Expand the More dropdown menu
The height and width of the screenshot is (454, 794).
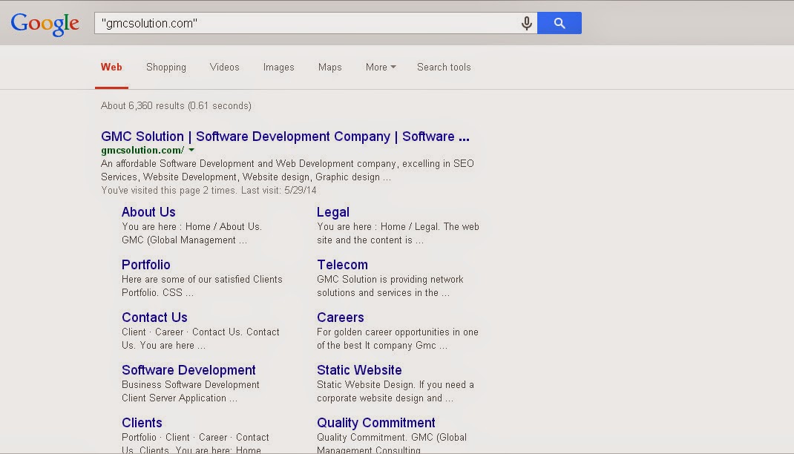381,68
